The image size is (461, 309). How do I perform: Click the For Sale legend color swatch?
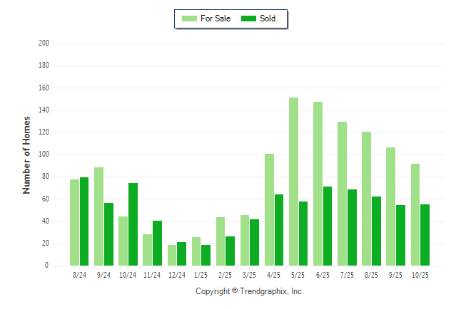click(x=188, y=19)
